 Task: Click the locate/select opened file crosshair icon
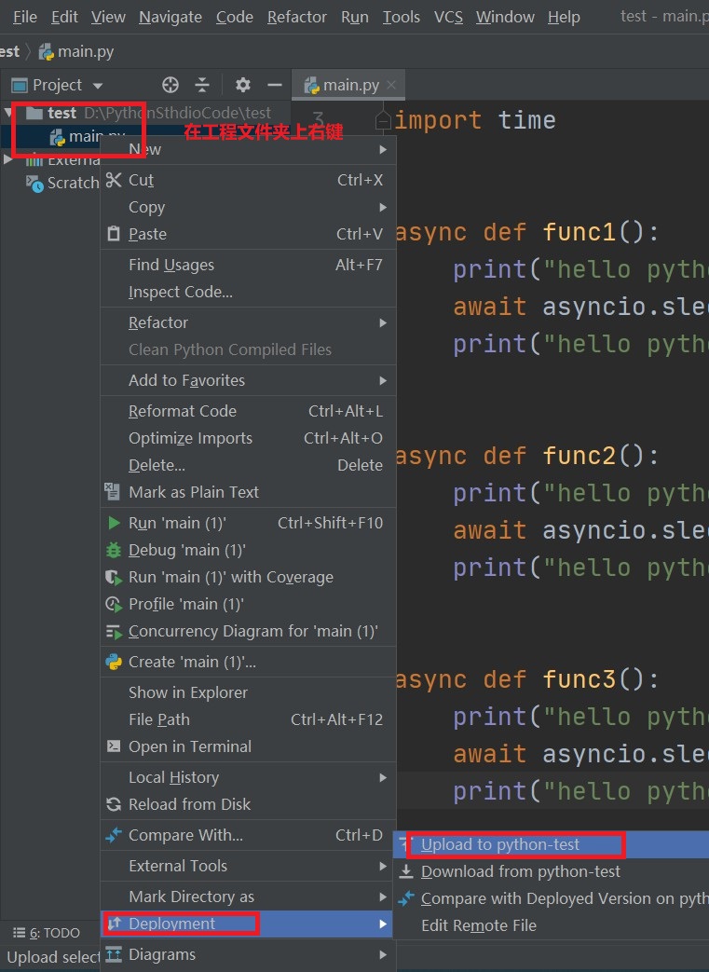coord(170,85)
